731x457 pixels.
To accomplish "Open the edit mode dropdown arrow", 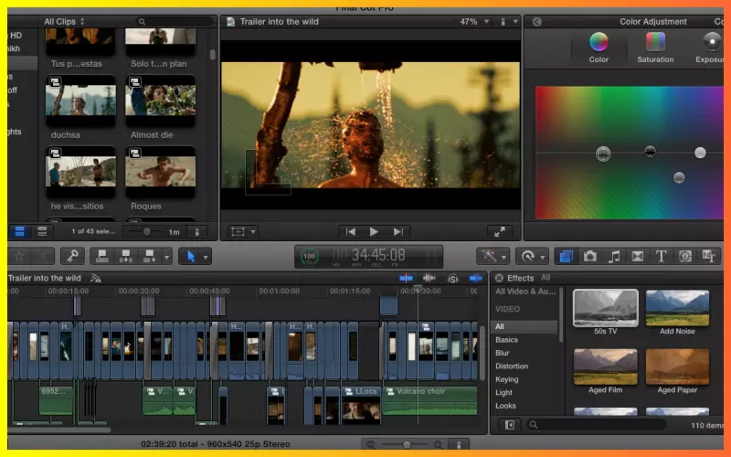I will [166, 257].
